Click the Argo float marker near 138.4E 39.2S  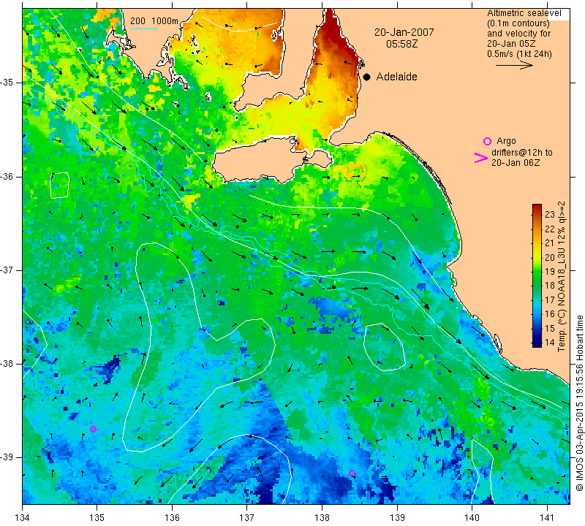(x=352, y=473)
